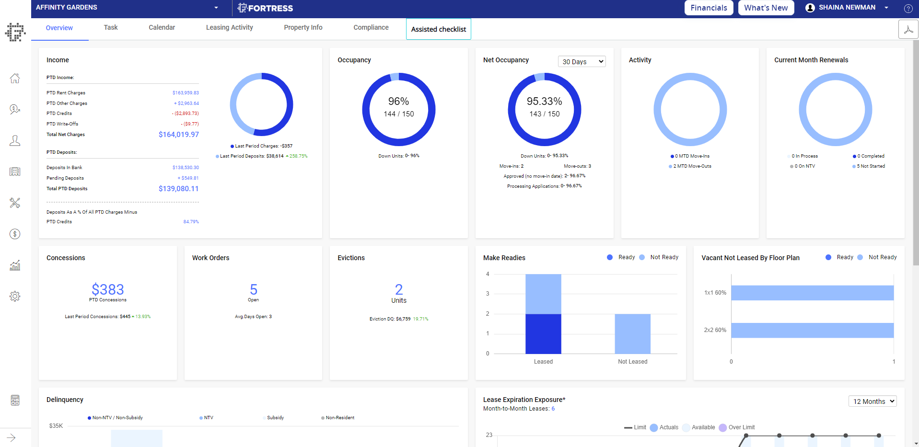919x447 pixels.
Task: Expand the SHAINA NEWMAN user menu arrow
Action: [886, 8]
